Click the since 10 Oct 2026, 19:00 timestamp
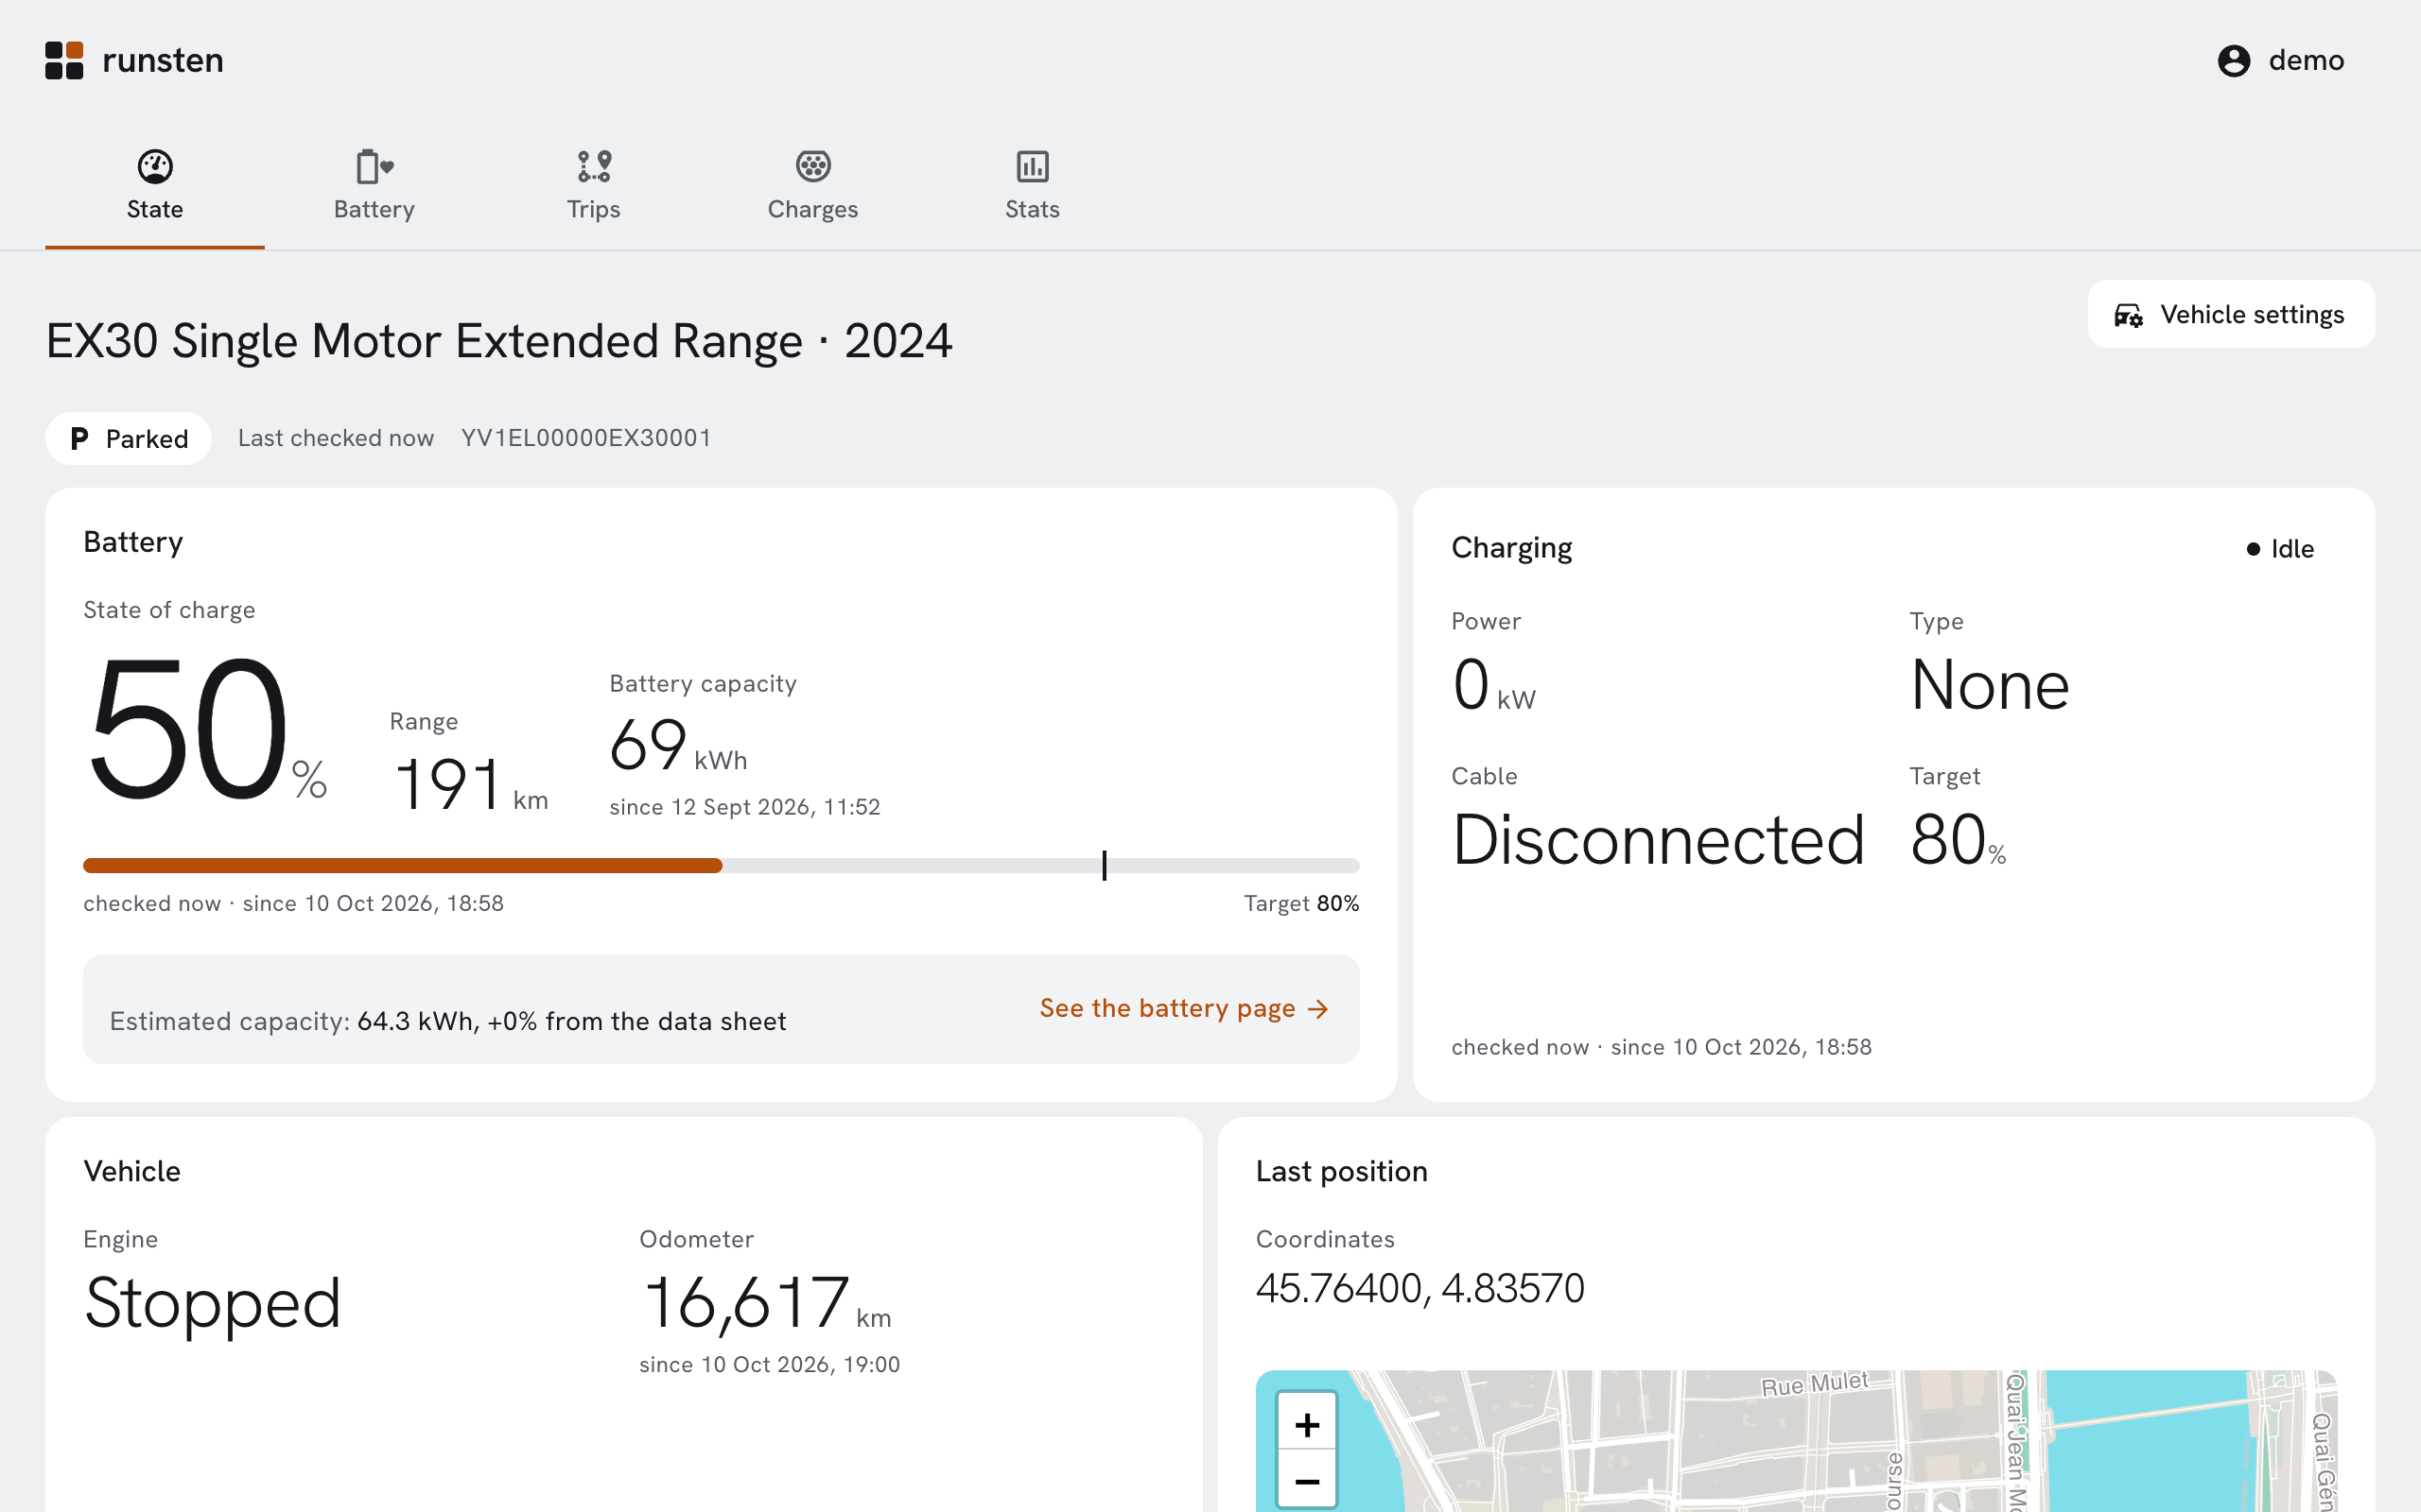This screenshot has height=1512, width=2421. pos(769,1364)
